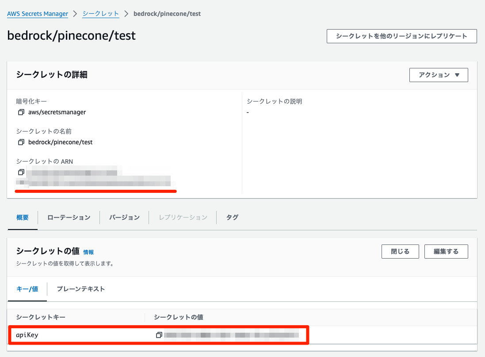
Task: Click the シークレットの詳細 heading
Action: tap(52, 75)
